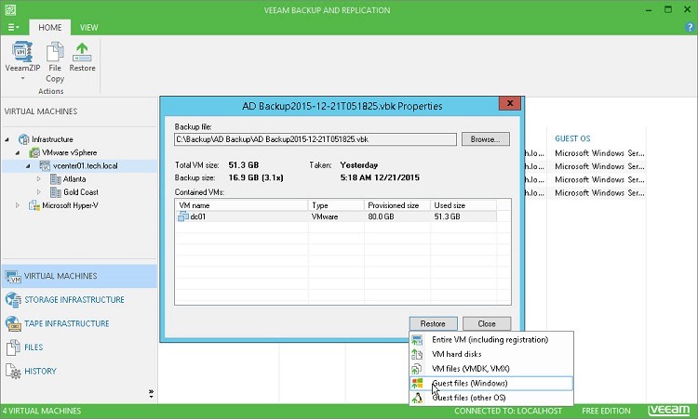Click the VM files menu icon
Image resolution: width=698 pixels, height=419 pixels.
(417, 369)
